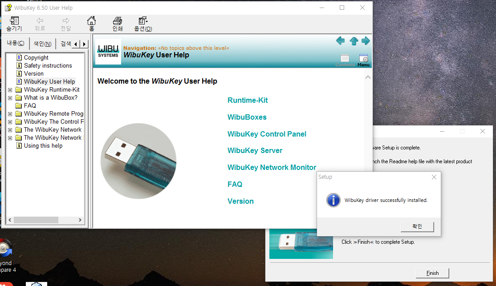Select WibuKey User Help in tree
The image size is (496, 286).
[x=49, y=81]
